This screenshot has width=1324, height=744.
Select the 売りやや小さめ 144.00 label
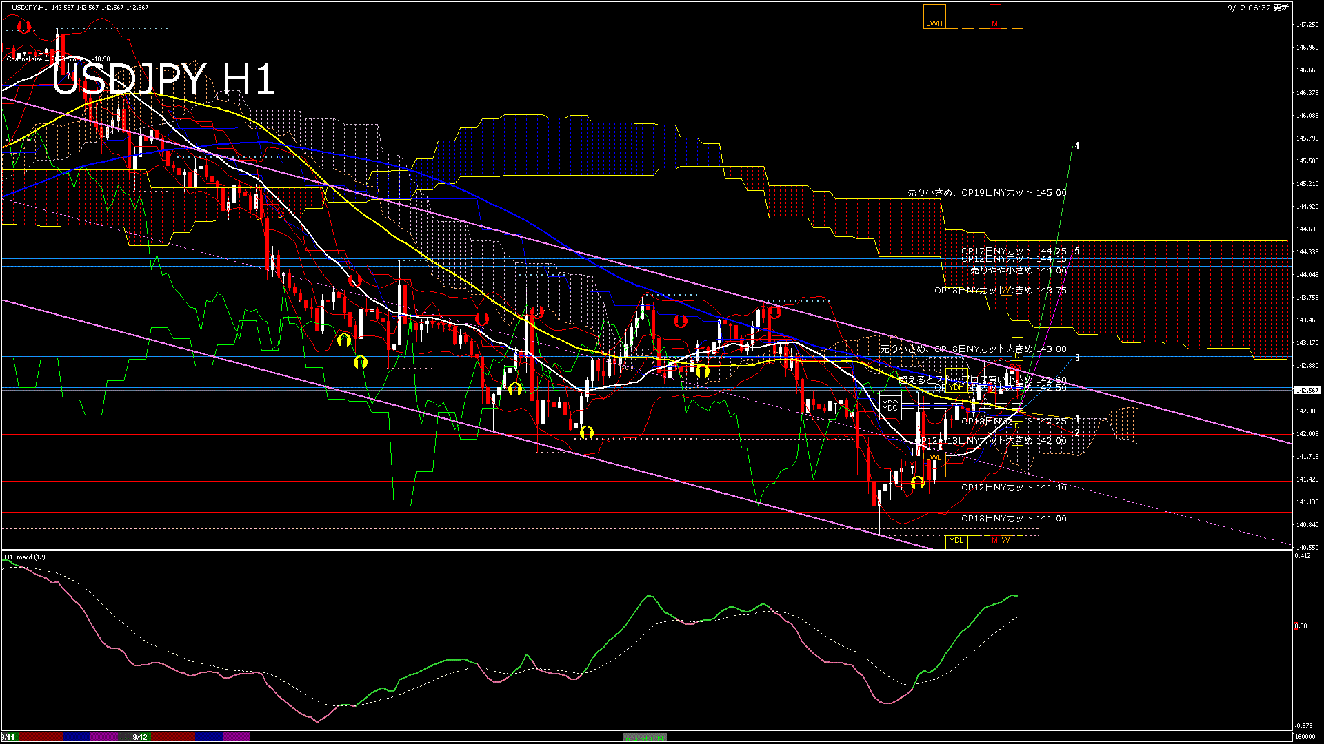[1019, 271]
